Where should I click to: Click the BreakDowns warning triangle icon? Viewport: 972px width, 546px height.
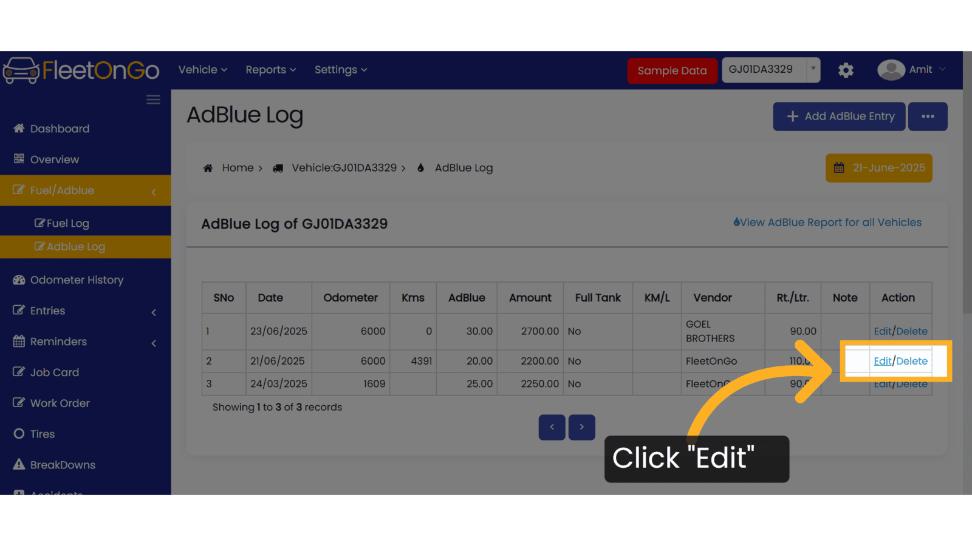point(19,464)
